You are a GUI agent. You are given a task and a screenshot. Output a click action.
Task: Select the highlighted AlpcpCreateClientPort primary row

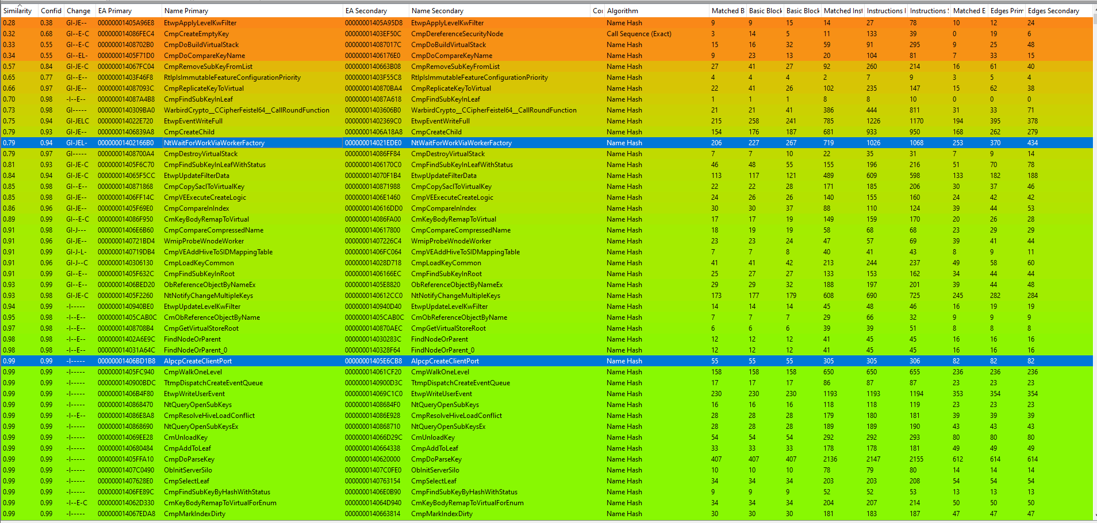coord(198,361)
